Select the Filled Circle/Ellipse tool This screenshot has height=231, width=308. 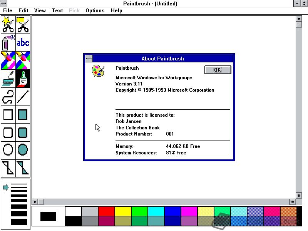coord(23,150)
